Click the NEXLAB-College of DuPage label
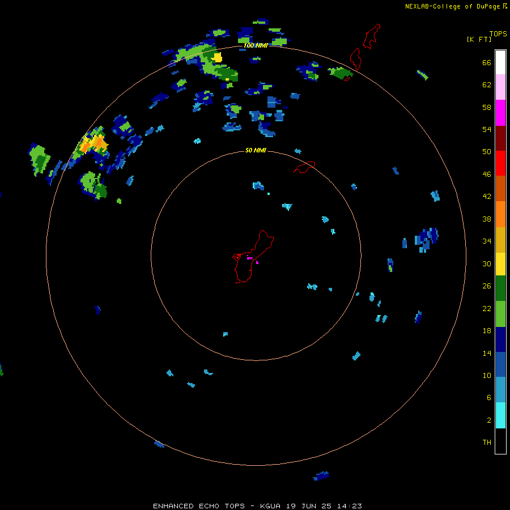 tap(452, 6)
